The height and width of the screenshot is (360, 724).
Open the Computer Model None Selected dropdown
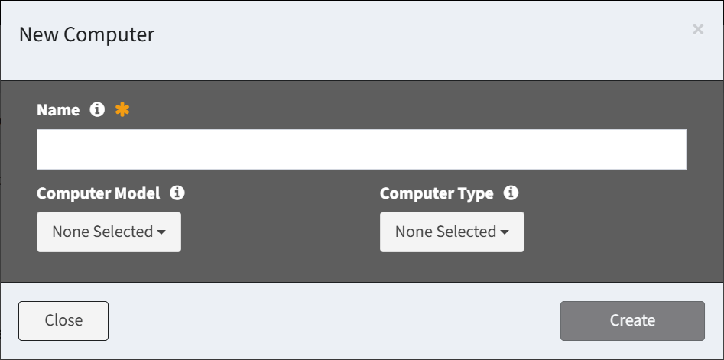[x=109, y=232]
